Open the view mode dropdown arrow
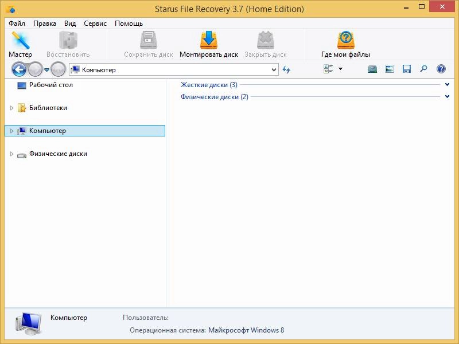 340,69
